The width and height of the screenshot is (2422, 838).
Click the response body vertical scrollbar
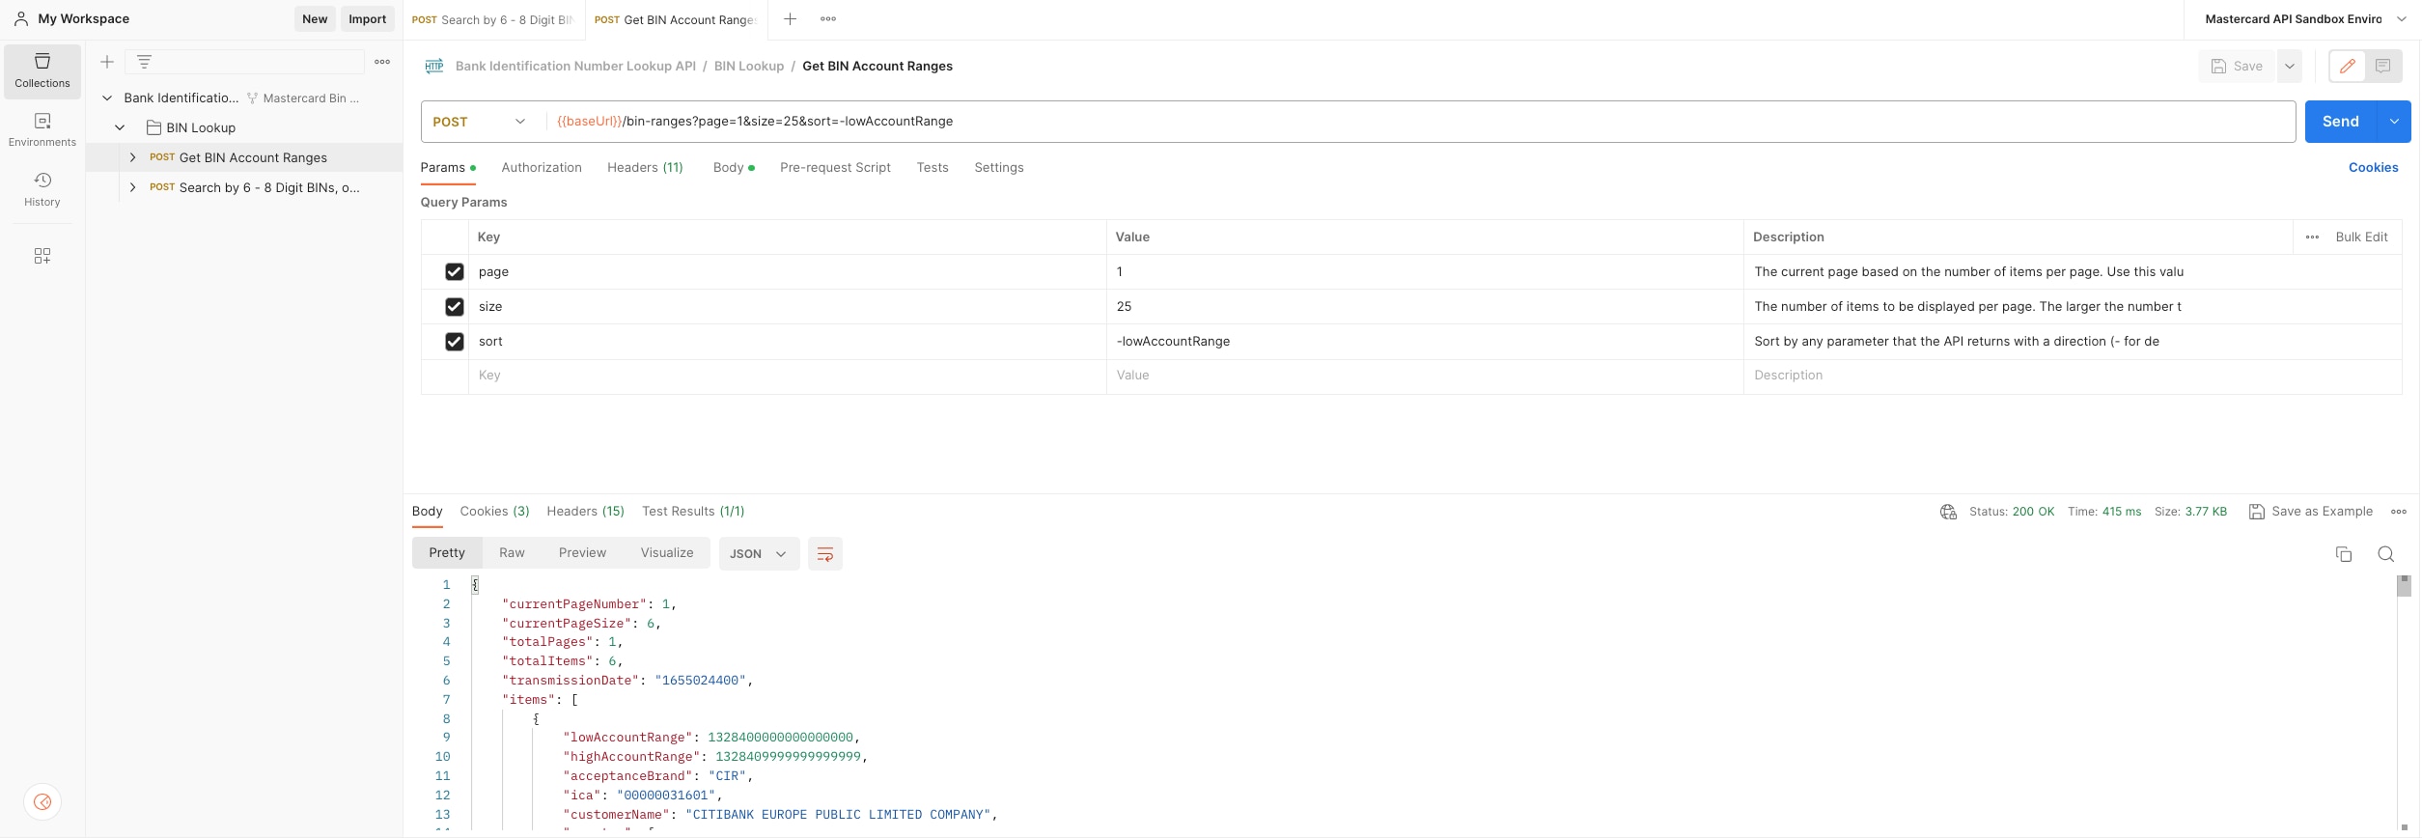tap(2403, 695)
